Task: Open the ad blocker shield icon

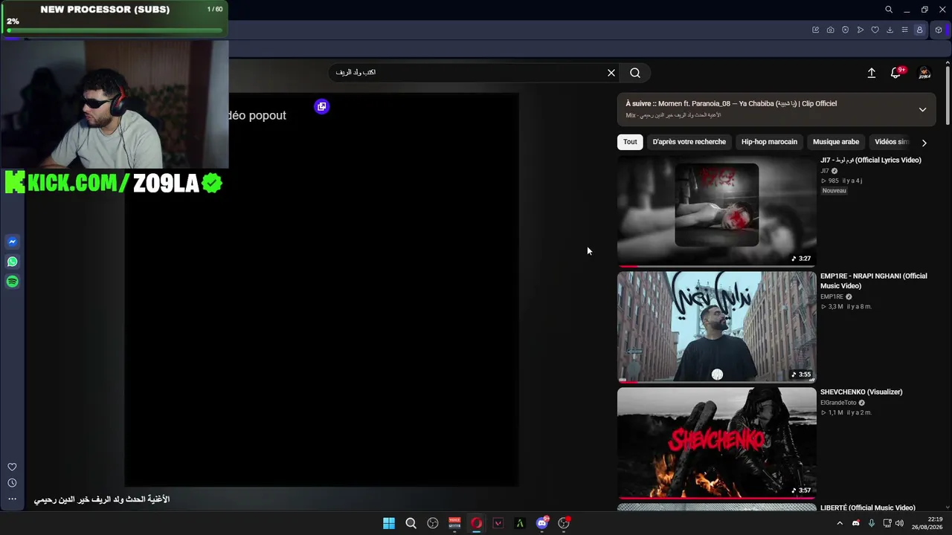Action: pos(845,30)
